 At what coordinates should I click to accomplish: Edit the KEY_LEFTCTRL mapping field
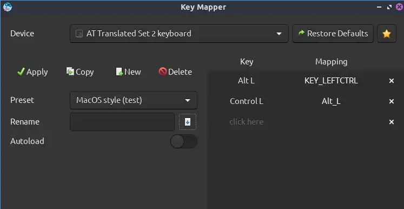coord(331,81)
